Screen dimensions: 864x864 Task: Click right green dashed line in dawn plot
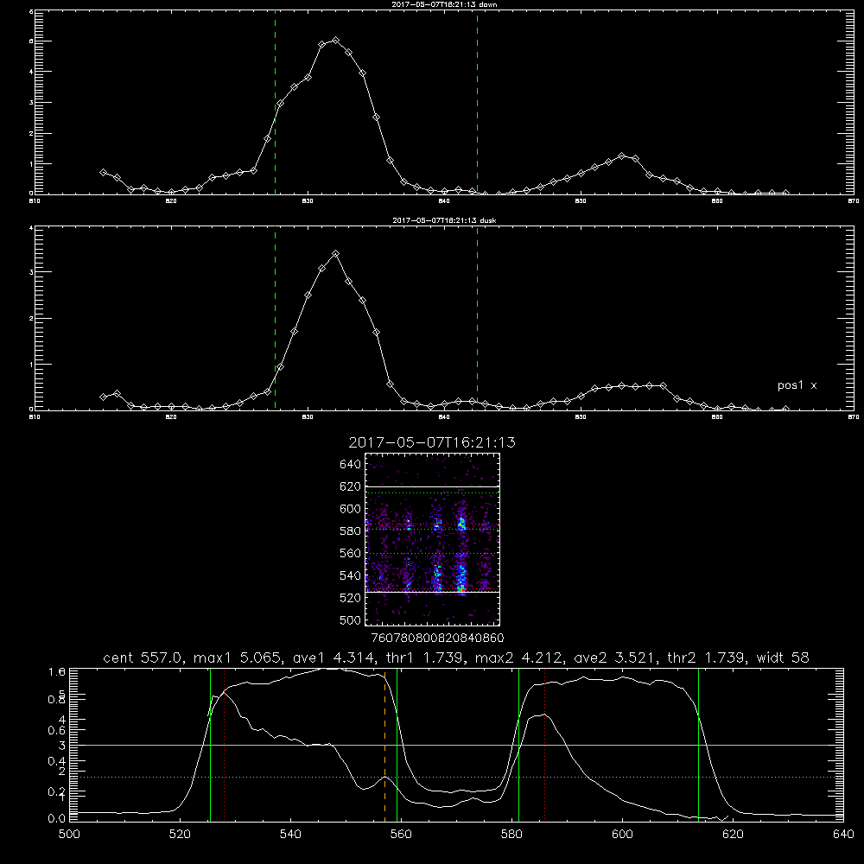[x=477, y=102]
